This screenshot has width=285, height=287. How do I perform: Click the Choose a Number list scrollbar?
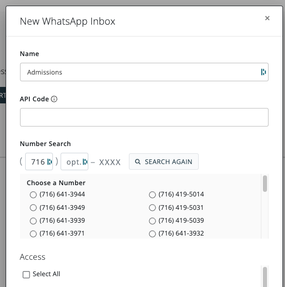(265, 184)
